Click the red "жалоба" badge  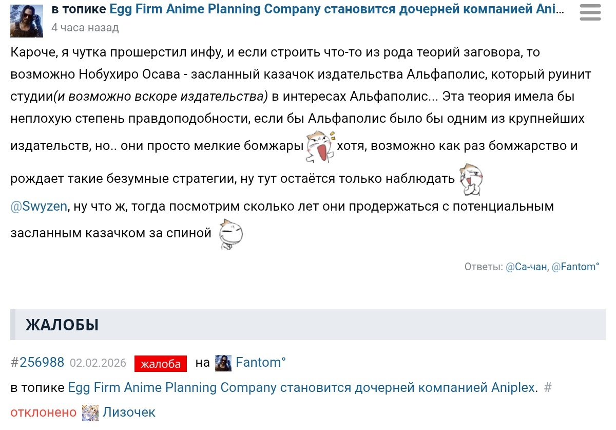161,364
